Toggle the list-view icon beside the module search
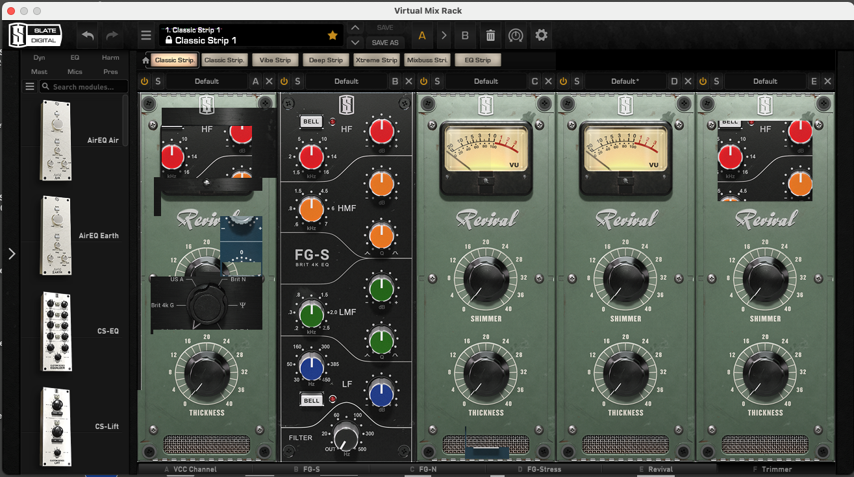Image resolution: width=854 pixels, height=477 pixels. 30,86
